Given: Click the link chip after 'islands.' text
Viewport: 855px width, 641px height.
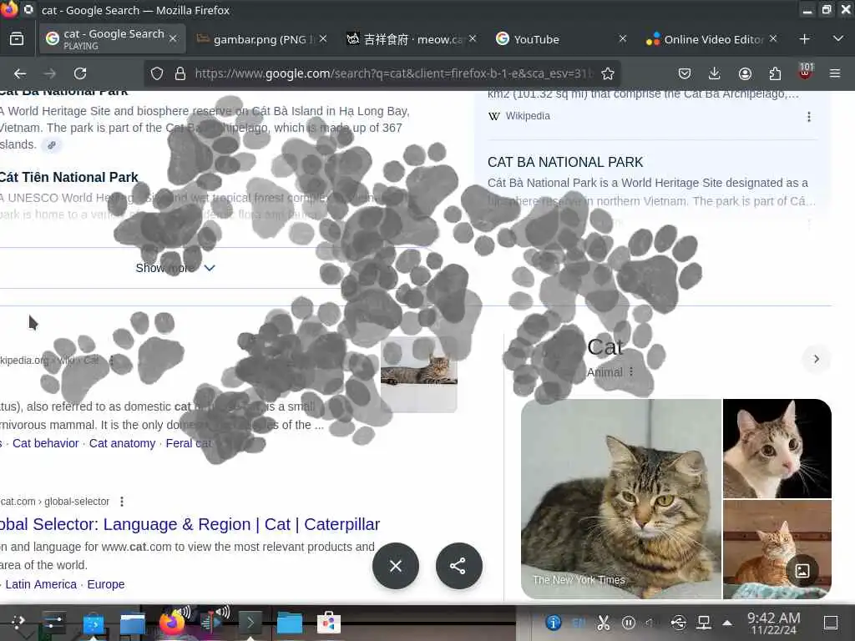Looking at the screenshot, I should point(51,145).
